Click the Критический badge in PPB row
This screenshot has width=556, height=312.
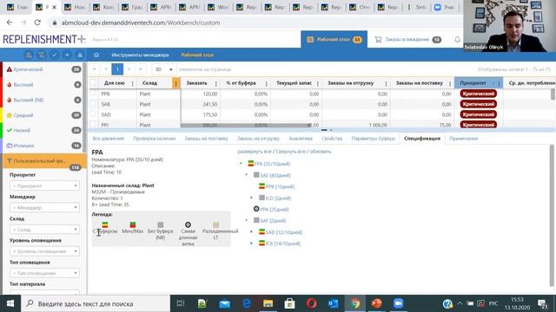pyautogui.click(x=478, y=94)
